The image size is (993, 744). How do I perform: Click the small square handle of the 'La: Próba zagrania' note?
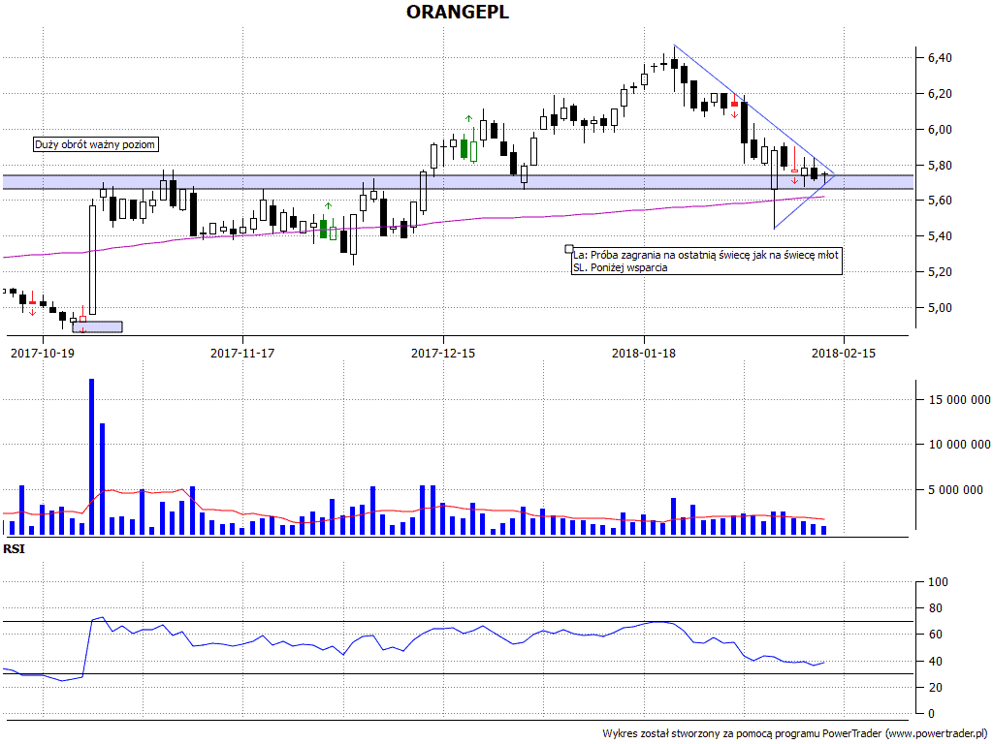[568, 249]
